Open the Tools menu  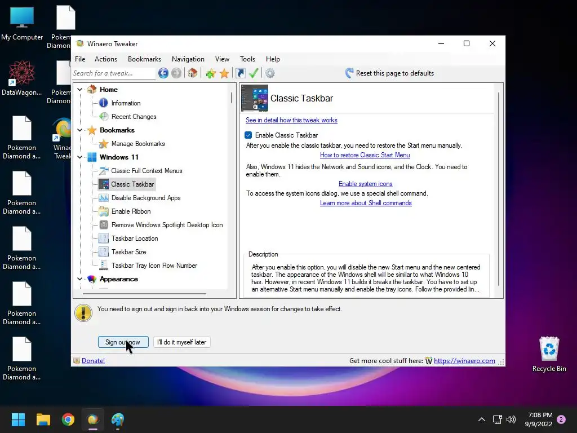(247, 59)
